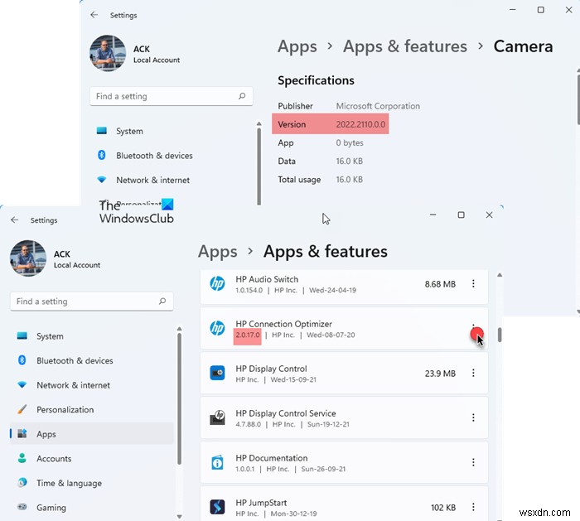Screen dimensions: 580x521
Task: Click the System icon in the Camera window sidebar
Action: [x=102, y=131]
